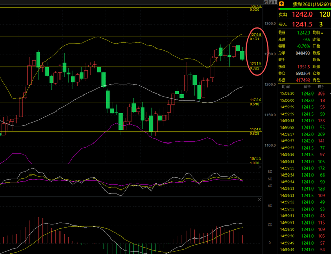Close the bottom MACD indicator panel
331x254 pixels.
(x=260, y=199)
